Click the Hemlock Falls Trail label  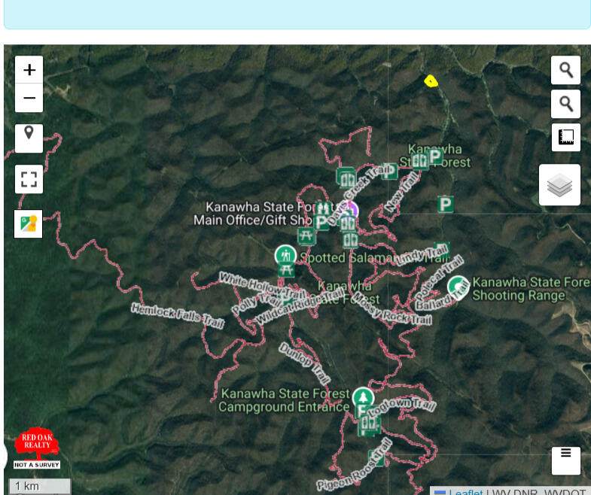(178, 316)
